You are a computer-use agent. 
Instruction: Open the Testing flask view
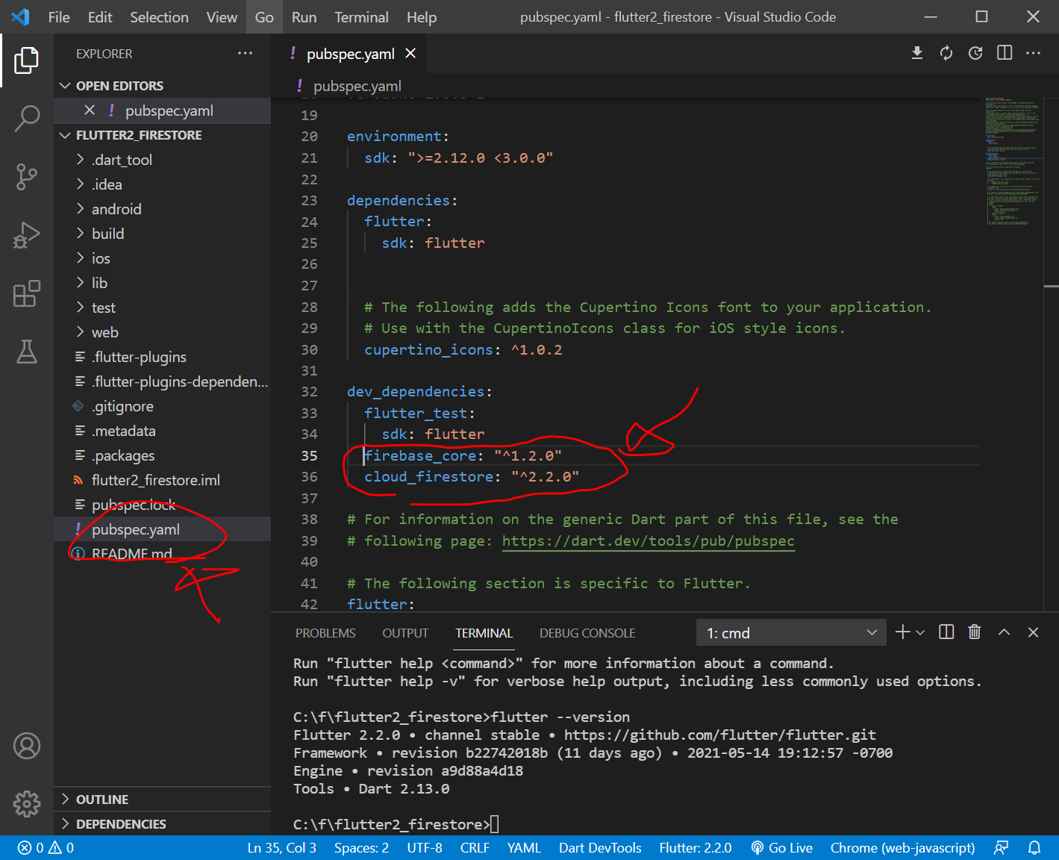(x=27, y=352)
